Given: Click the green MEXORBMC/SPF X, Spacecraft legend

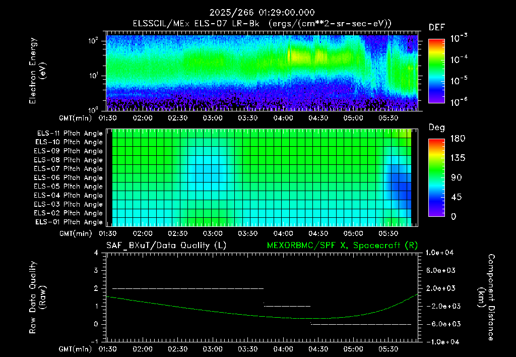Looking at the screenshot, I should click(x=342, y=246).
